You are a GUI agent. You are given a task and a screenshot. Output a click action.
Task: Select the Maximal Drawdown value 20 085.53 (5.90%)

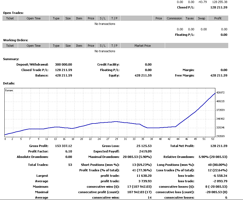[x=137, y=157]
